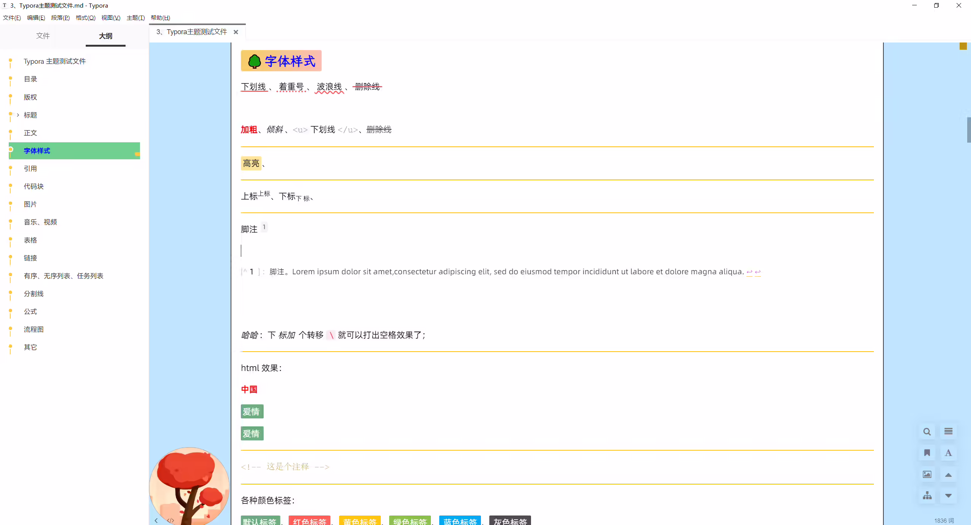The width and height of the screenshot is (971, 525).
Task: Click the magnifier search icon
Action: [x=927, y=432]
